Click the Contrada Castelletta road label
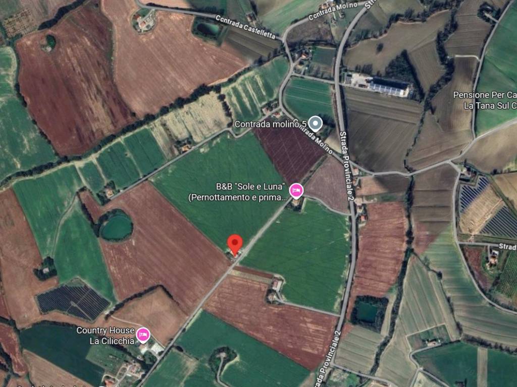517x387 pixels. [245, 27]
